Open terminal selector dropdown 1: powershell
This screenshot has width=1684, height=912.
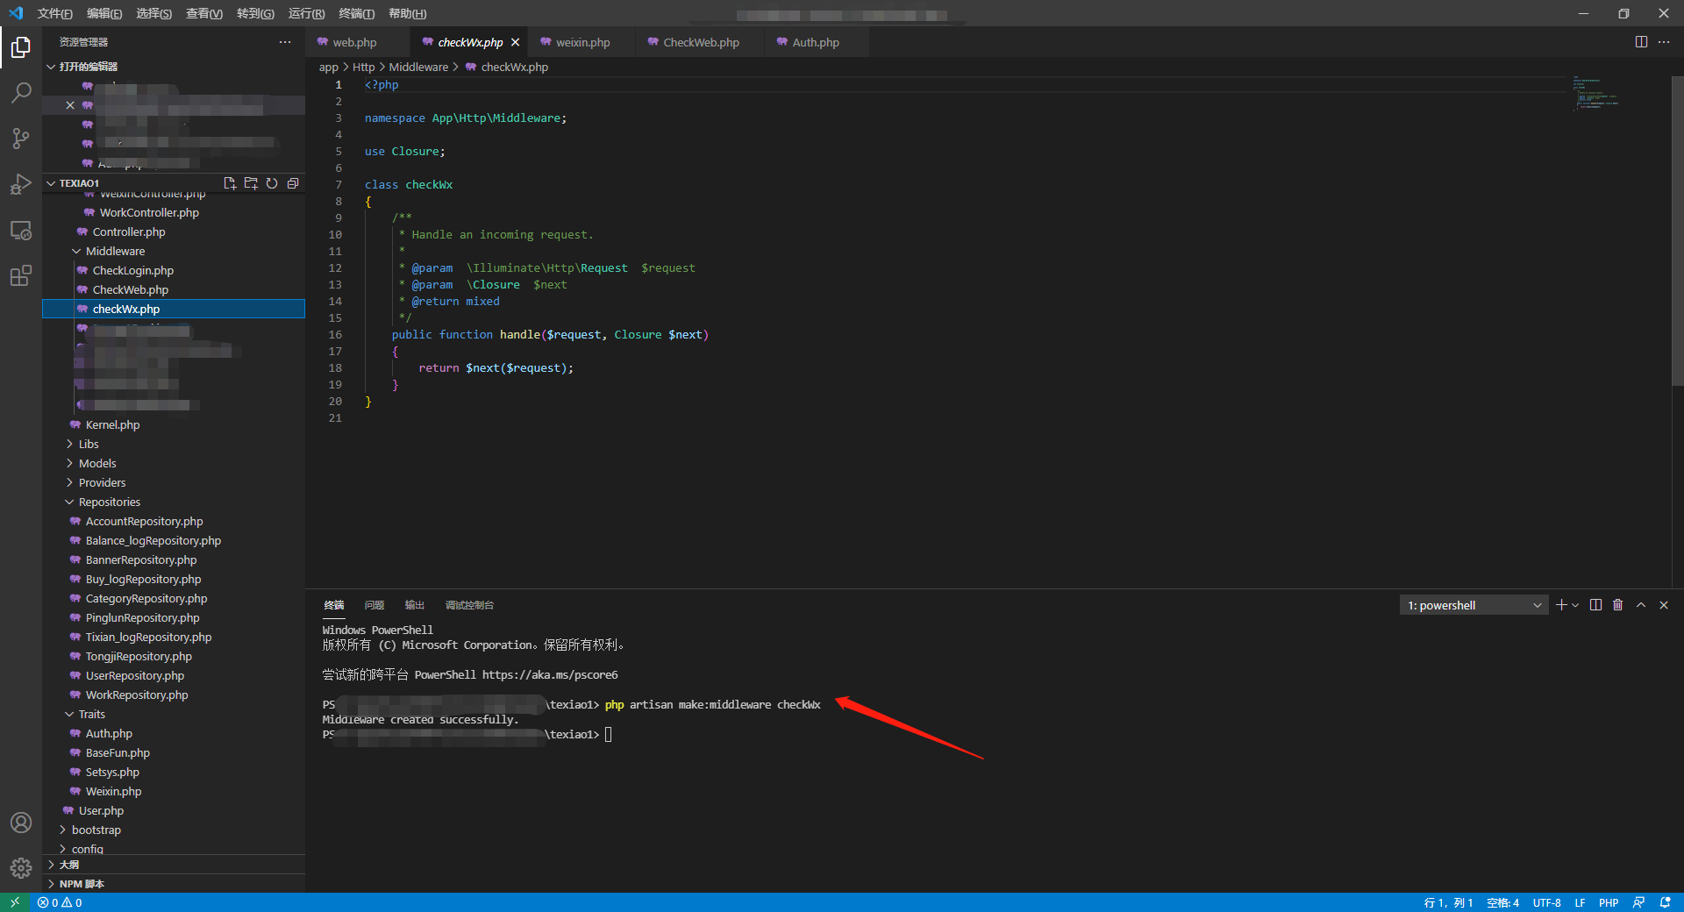pos(1473,605)
